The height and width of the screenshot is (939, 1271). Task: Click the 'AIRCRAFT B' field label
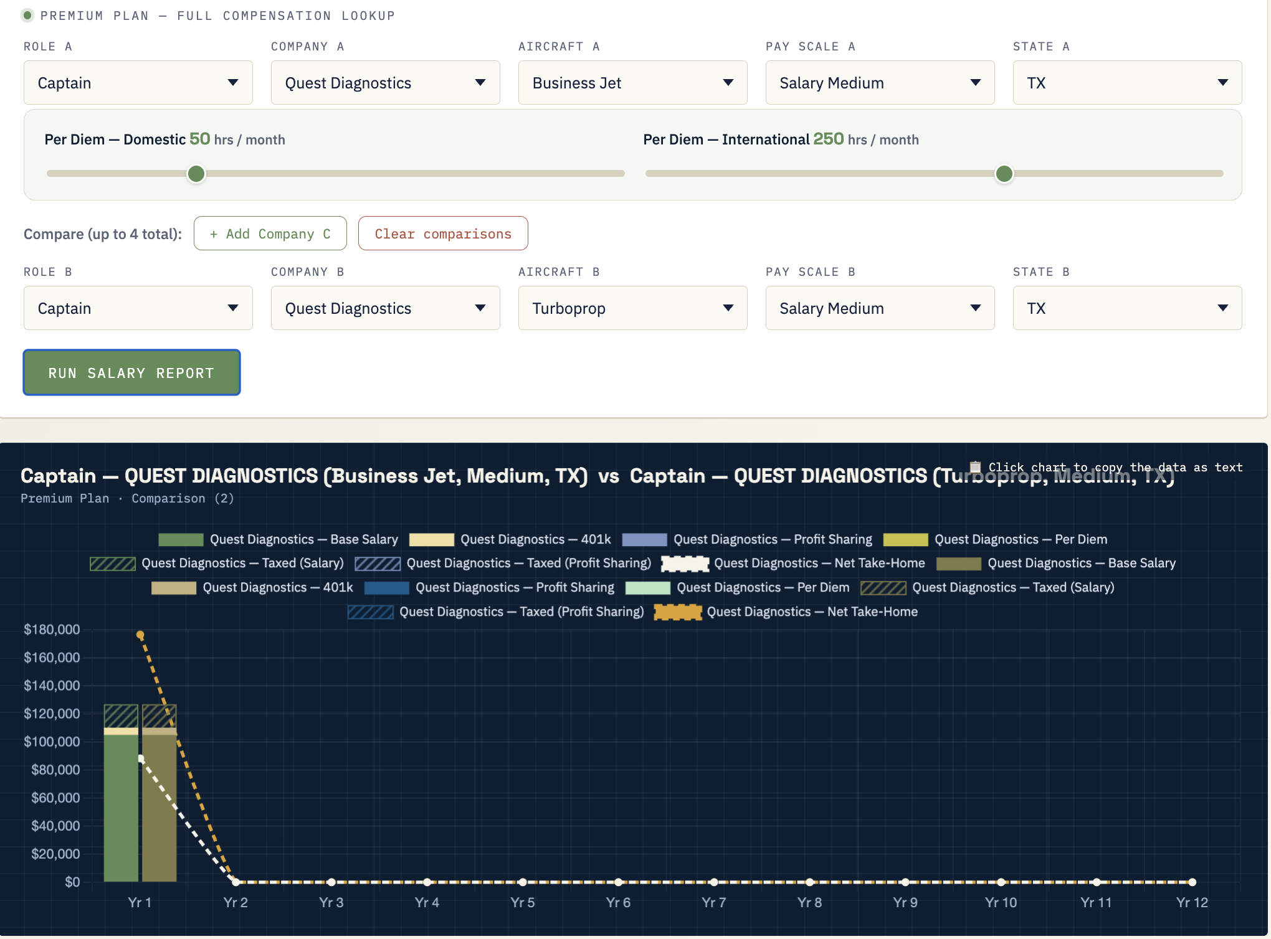coord(559,271)
